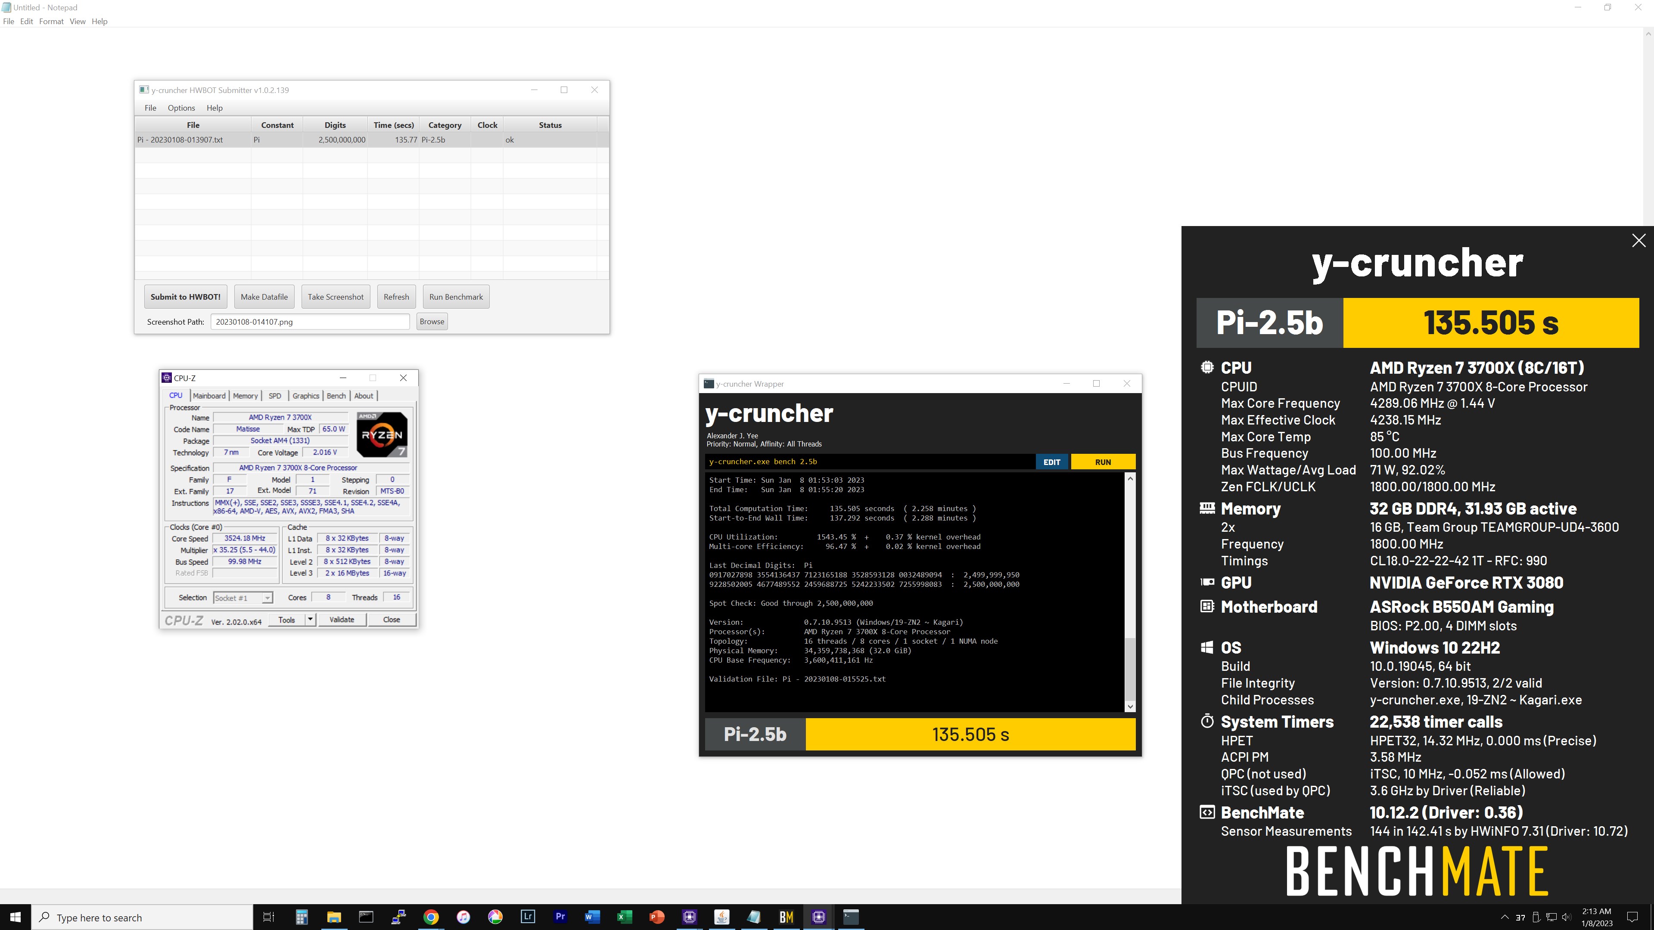1654x930 pixels.
Task: Click the Refresh button in HWBOT Submitter
Action: click(396, 297)
